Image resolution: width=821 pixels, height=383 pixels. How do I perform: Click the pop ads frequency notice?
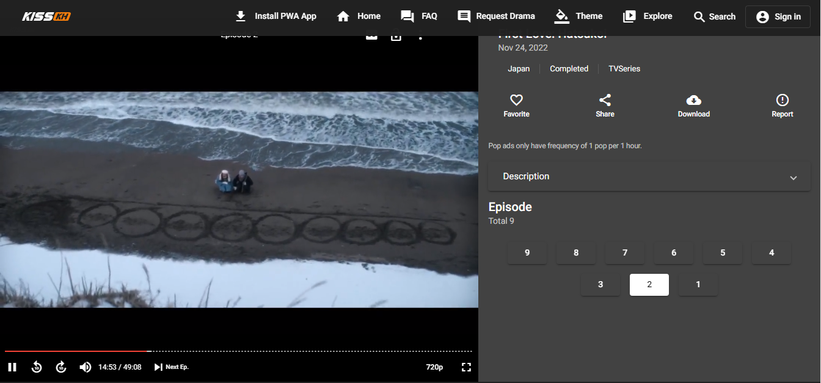click(x=565, y=146)
